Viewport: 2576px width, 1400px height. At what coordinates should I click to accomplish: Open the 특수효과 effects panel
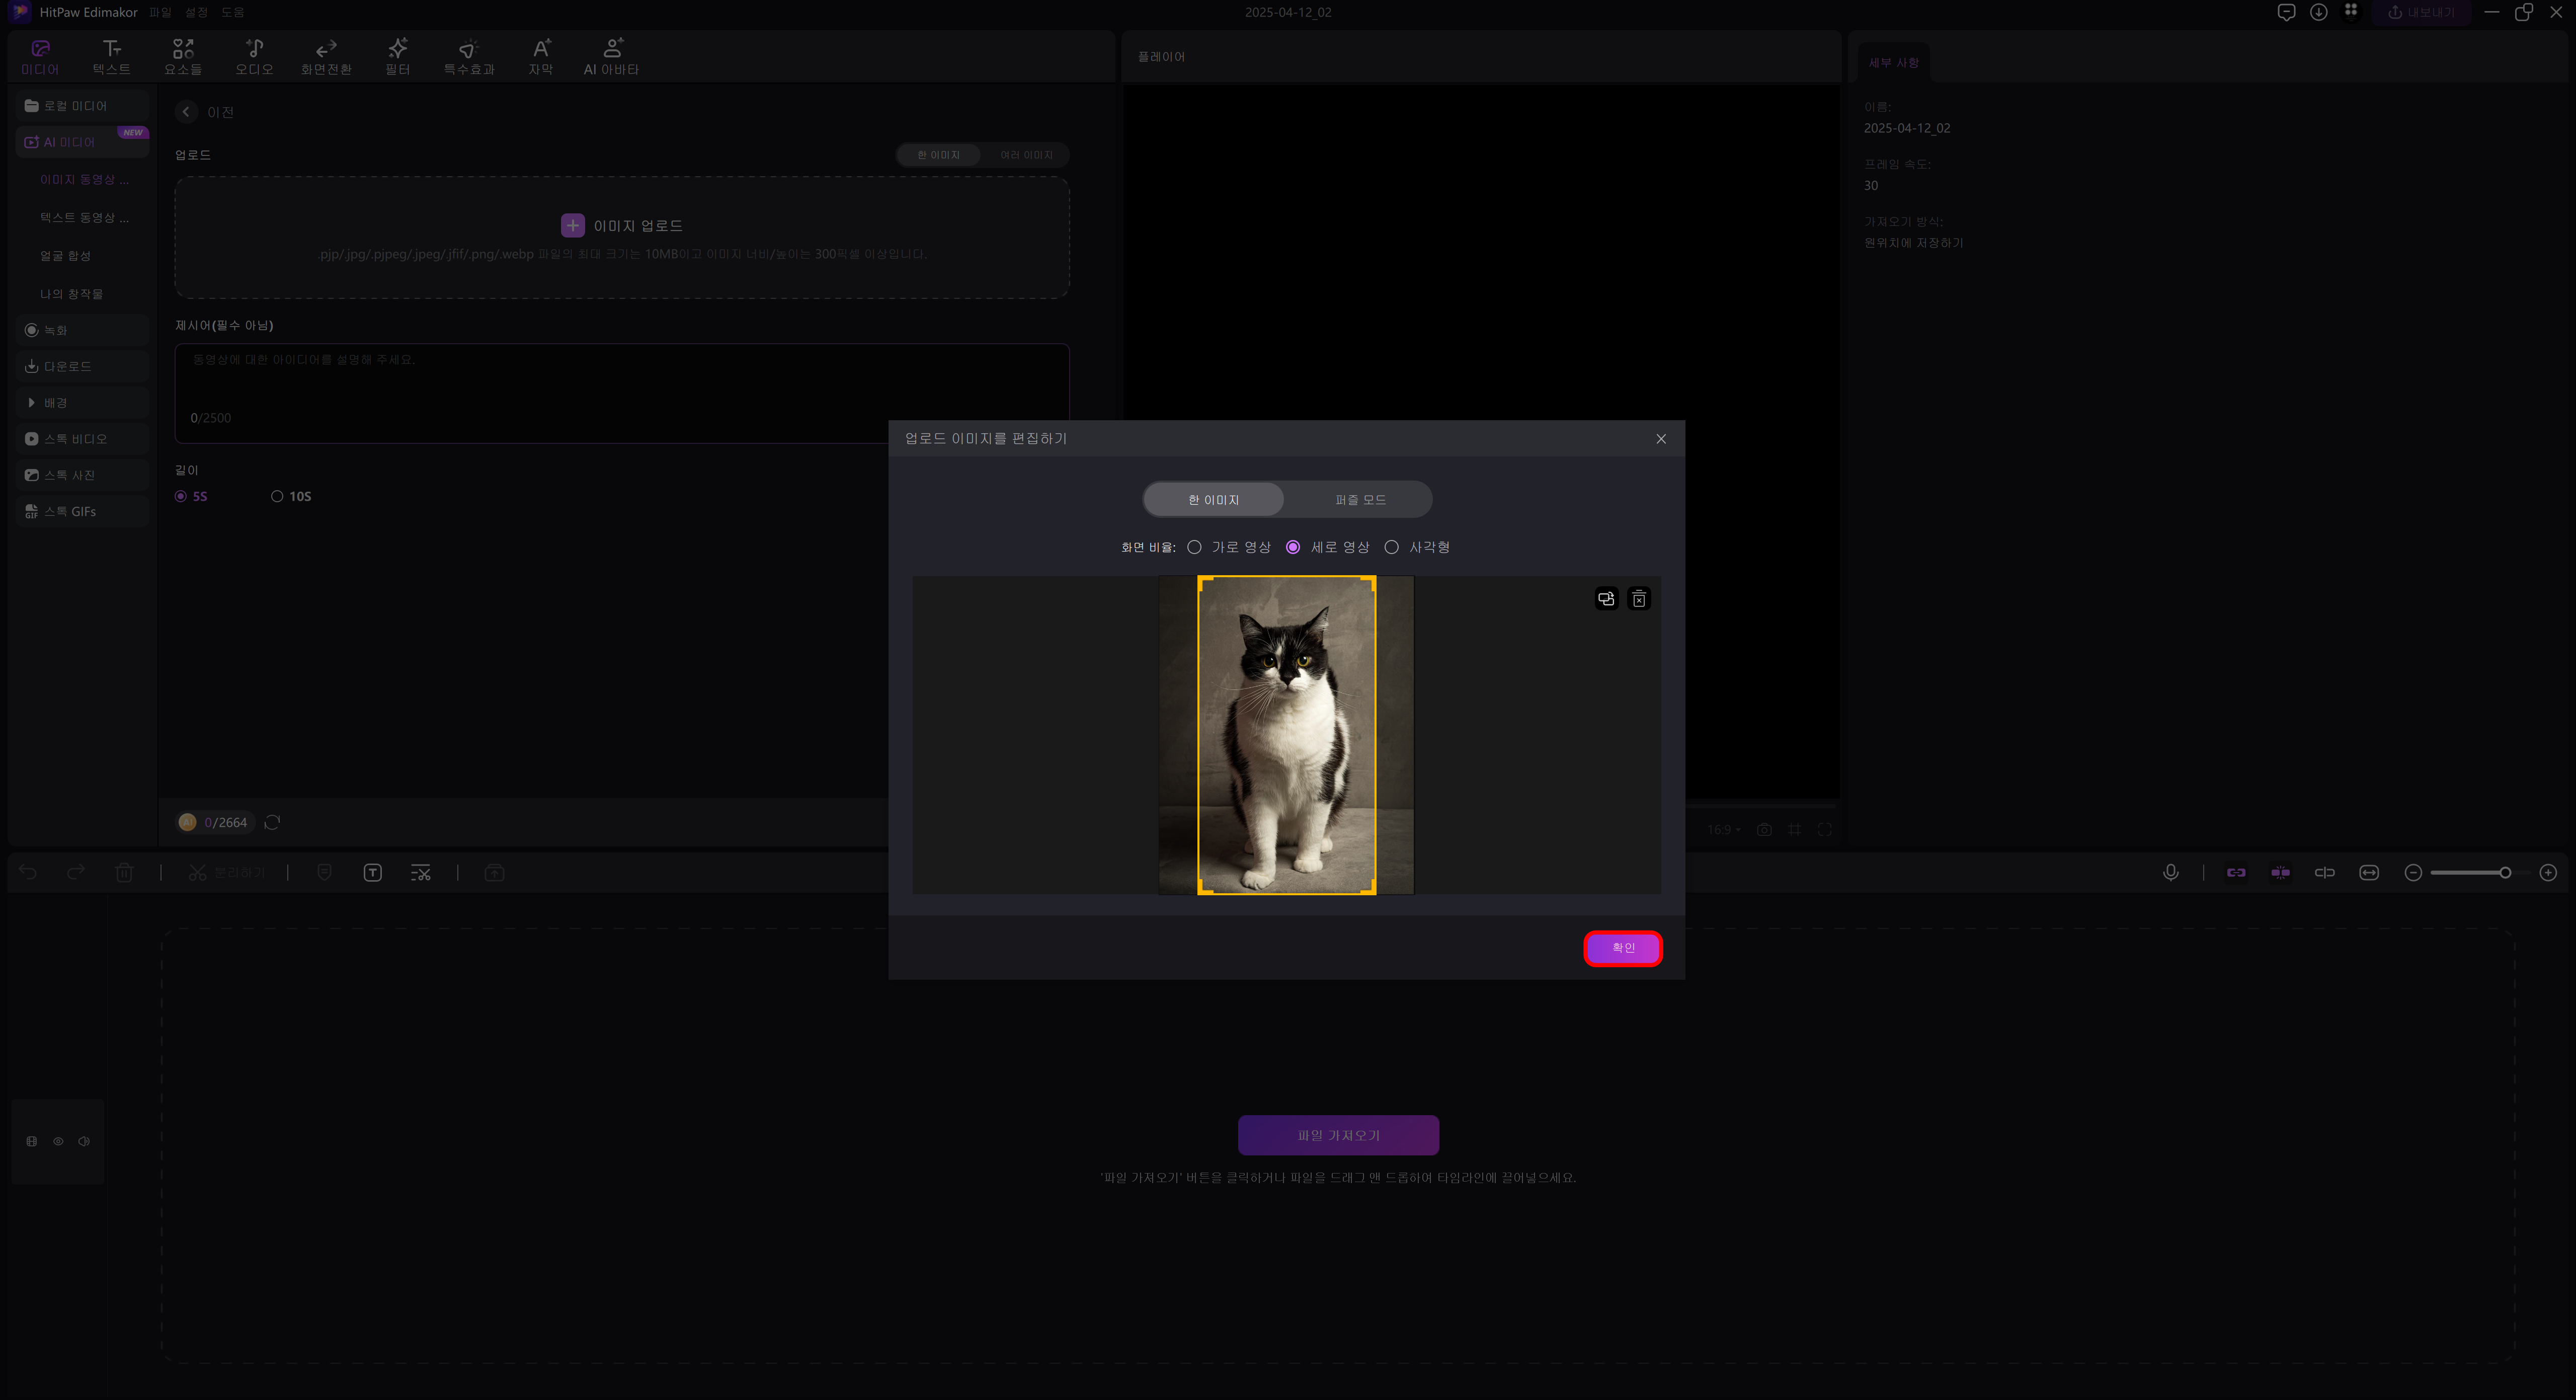pyautogui.click(x=469, y=57)
